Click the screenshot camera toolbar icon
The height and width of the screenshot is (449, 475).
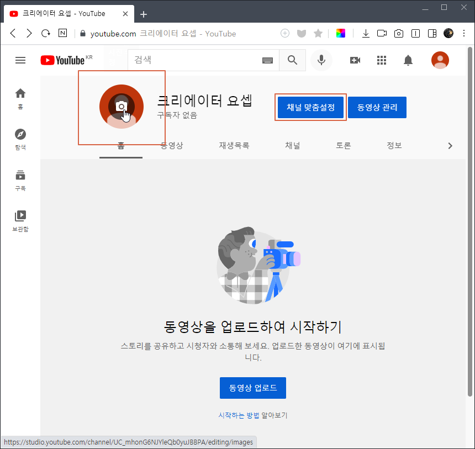pyautogui.click(x=399, y=33)
